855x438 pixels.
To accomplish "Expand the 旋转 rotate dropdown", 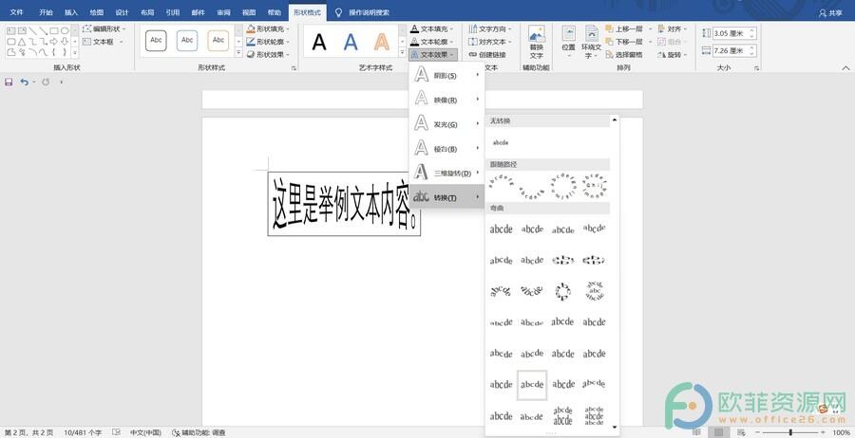I will click(673, 55).
